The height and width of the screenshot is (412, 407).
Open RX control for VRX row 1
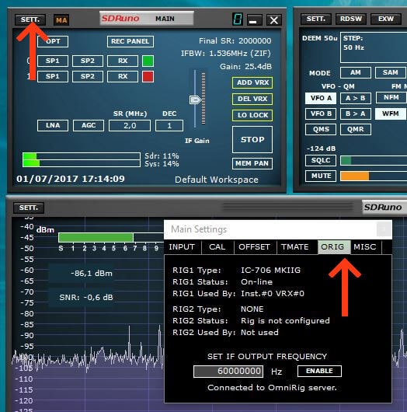point(123,76)
